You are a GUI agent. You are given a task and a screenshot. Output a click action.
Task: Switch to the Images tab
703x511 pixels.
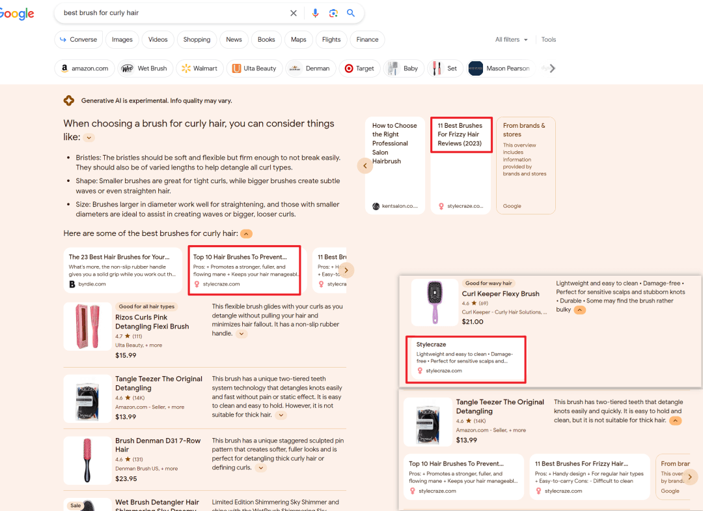click(122, 40)
